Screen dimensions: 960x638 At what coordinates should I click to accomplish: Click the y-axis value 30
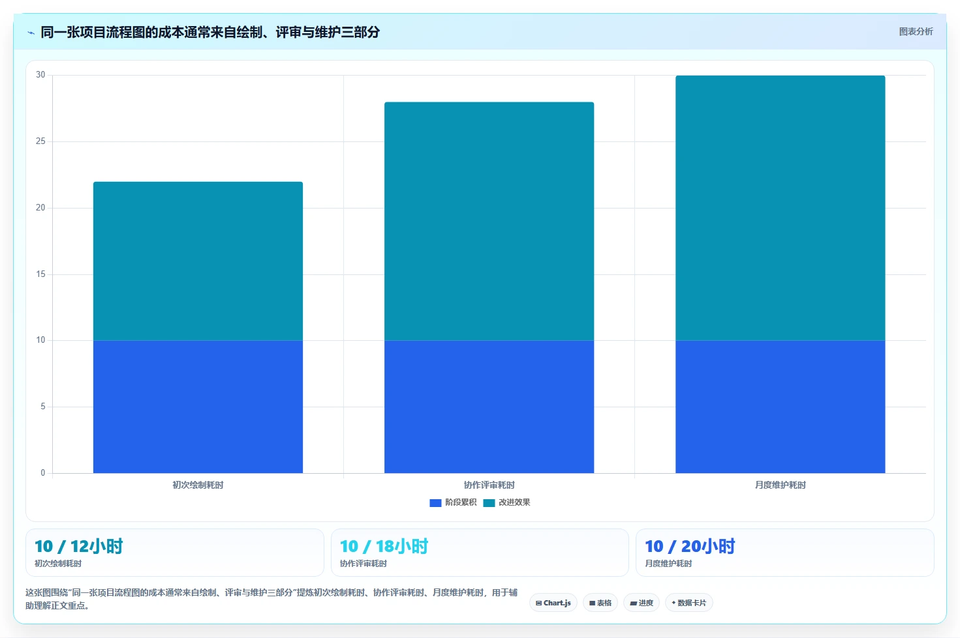[40, 75]
